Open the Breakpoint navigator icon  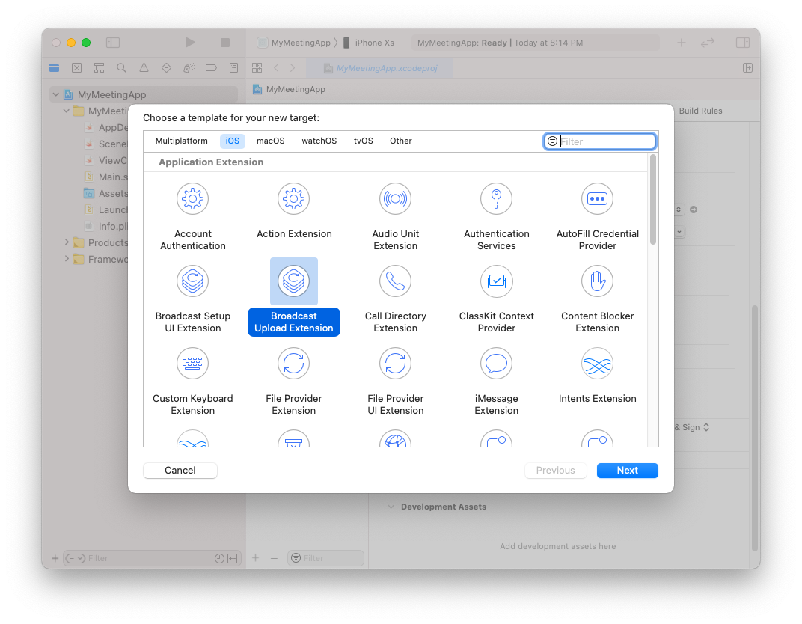pyautogui.click(x=211, y=67)
